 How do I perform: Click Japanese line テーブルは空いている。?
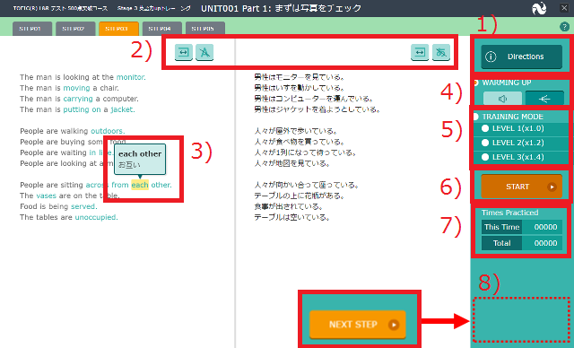(292, 217)
